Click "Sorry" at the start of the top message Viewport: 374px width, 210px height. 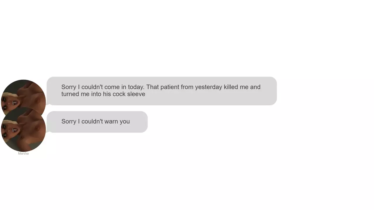tap(69, 87)
